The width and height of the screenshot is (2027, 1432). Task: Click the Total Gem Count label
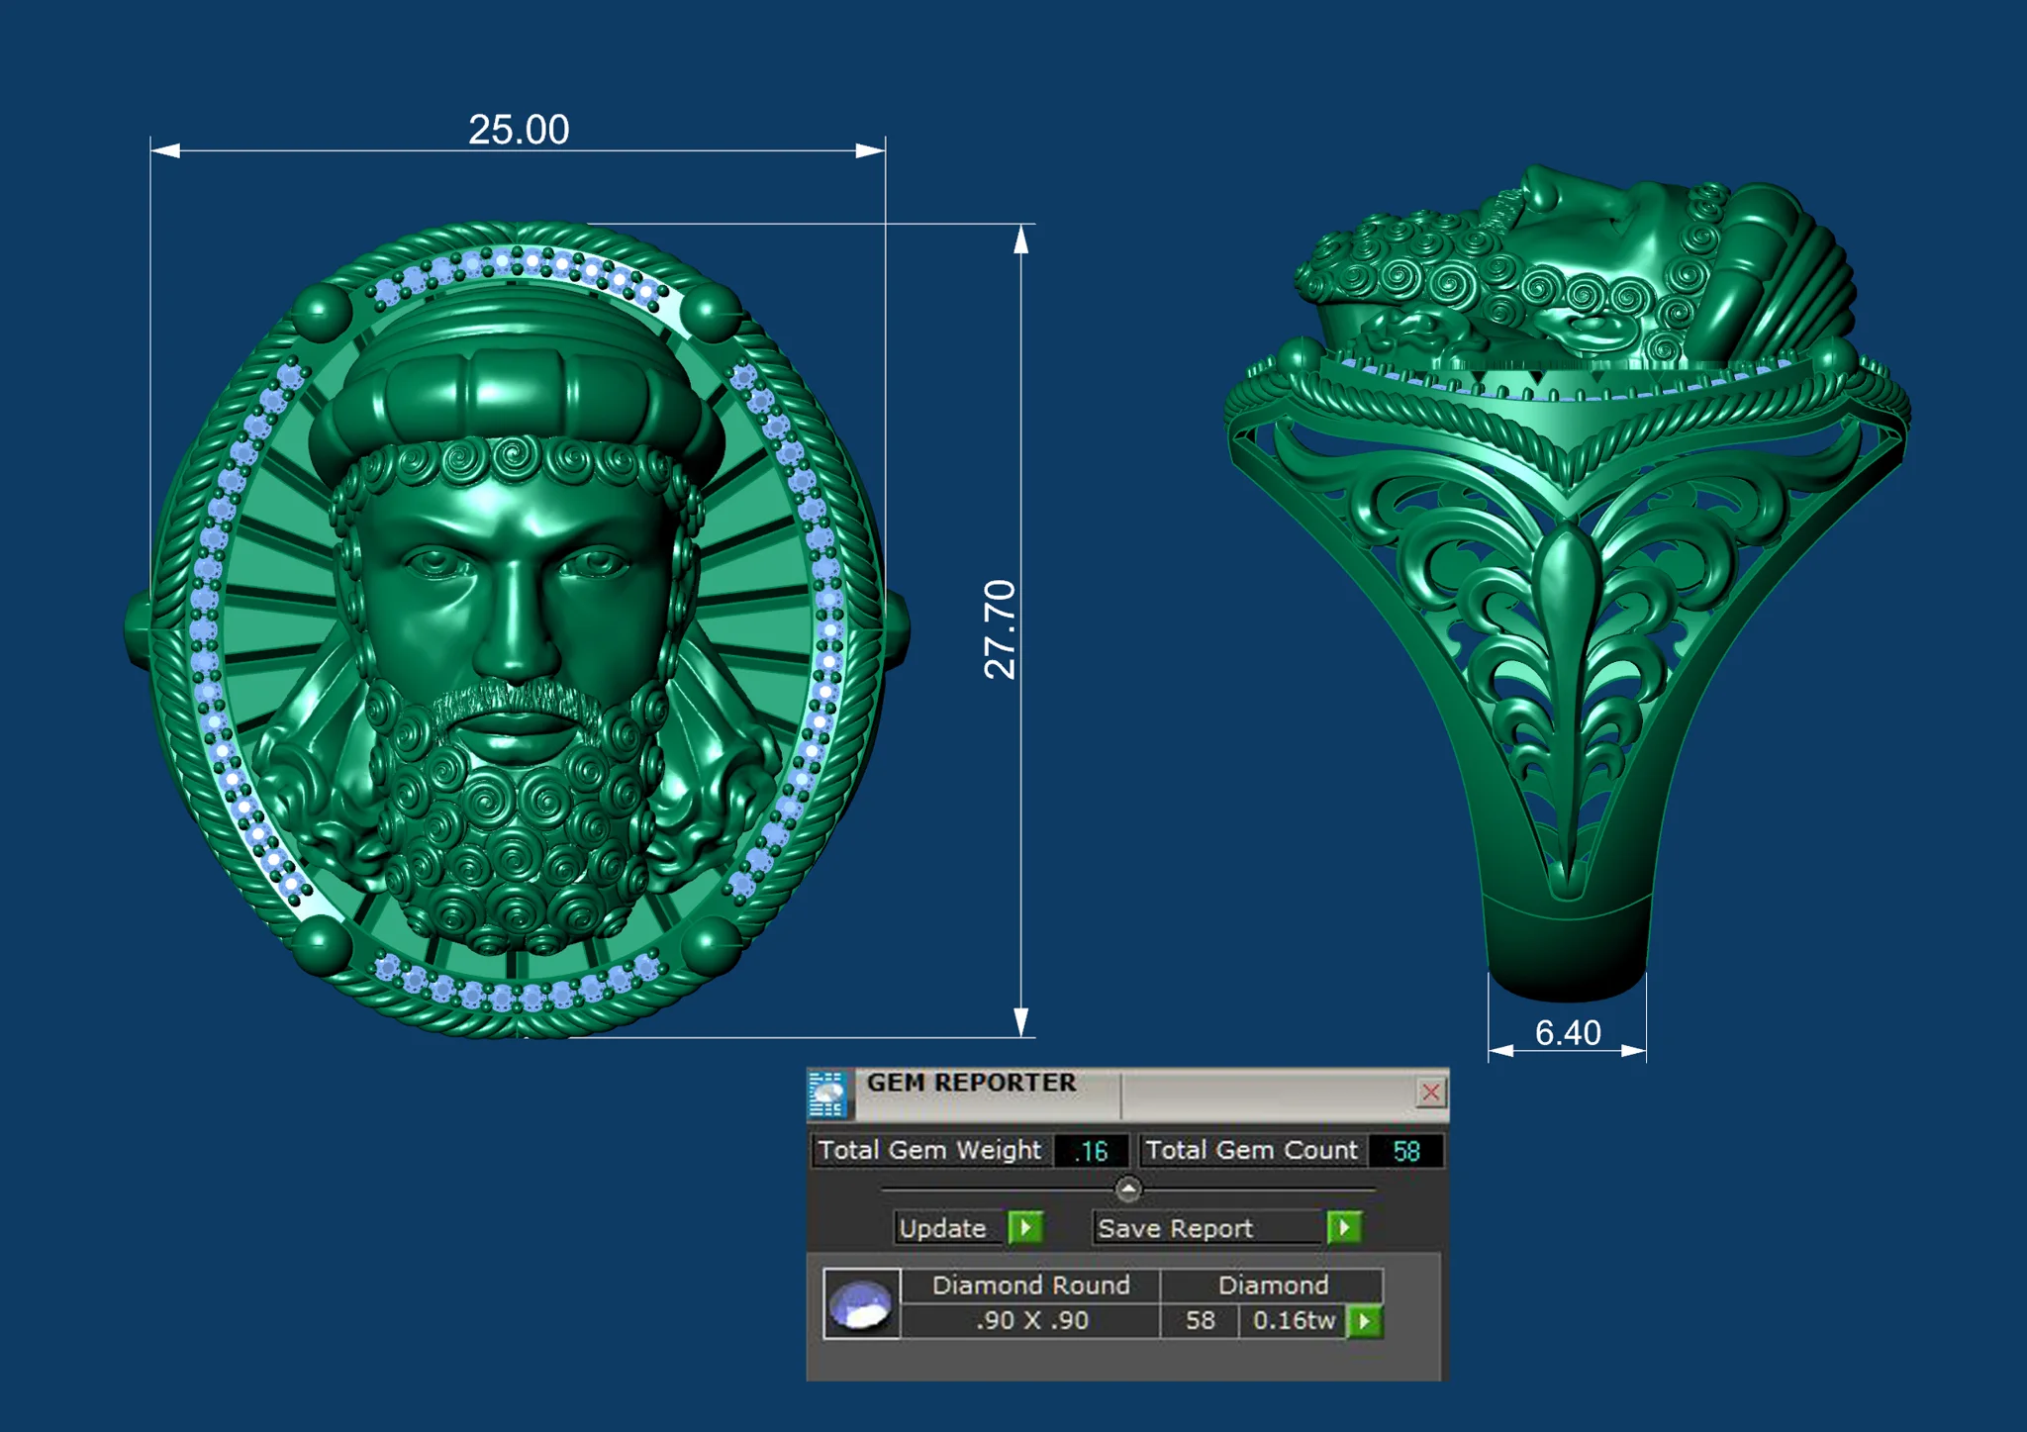(1251, 1151)
